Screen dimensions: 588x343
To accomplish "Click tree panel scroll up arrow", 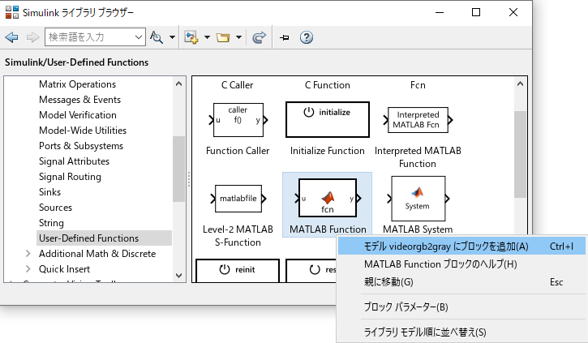I will (179, 84).
